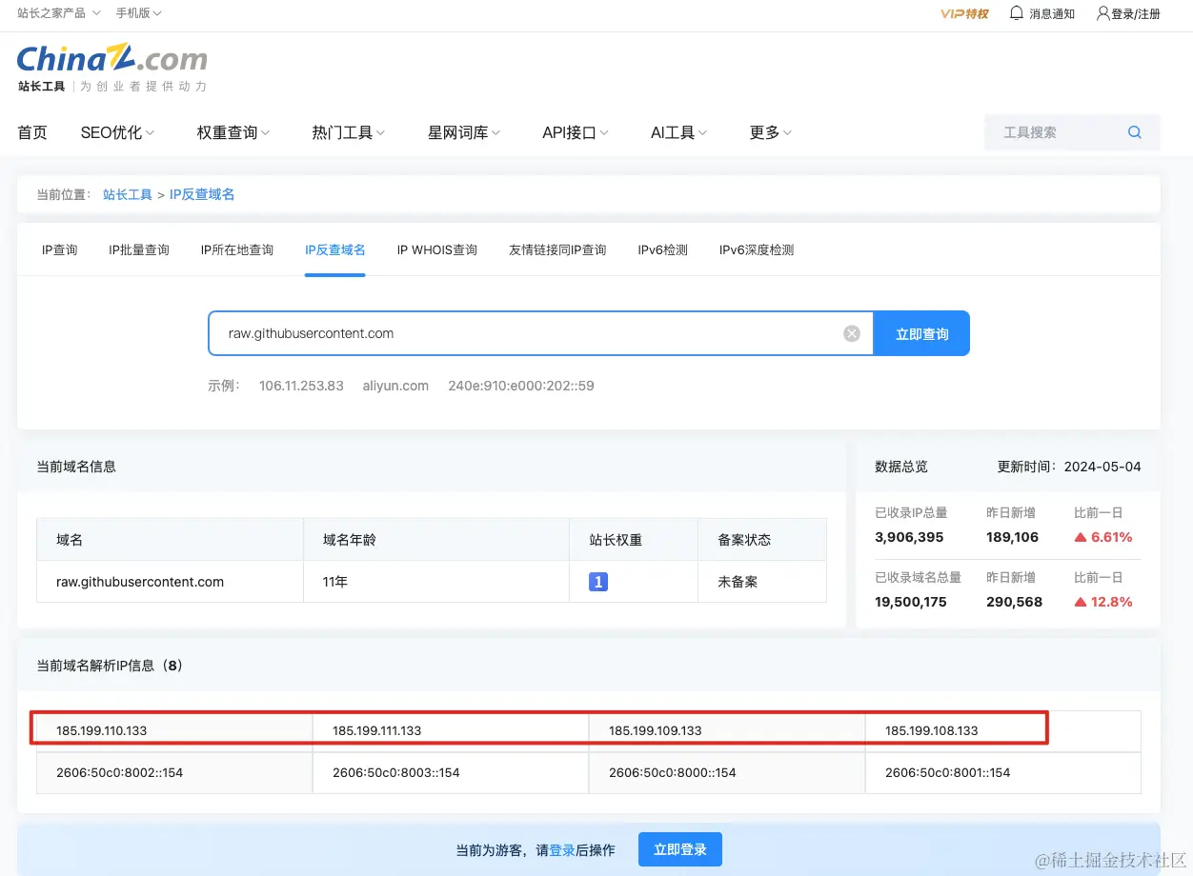Image resolution: width=1193 pixels, height=876 pixels.
Task: Click the 6.61% increase value
Action: point(1112,537)
